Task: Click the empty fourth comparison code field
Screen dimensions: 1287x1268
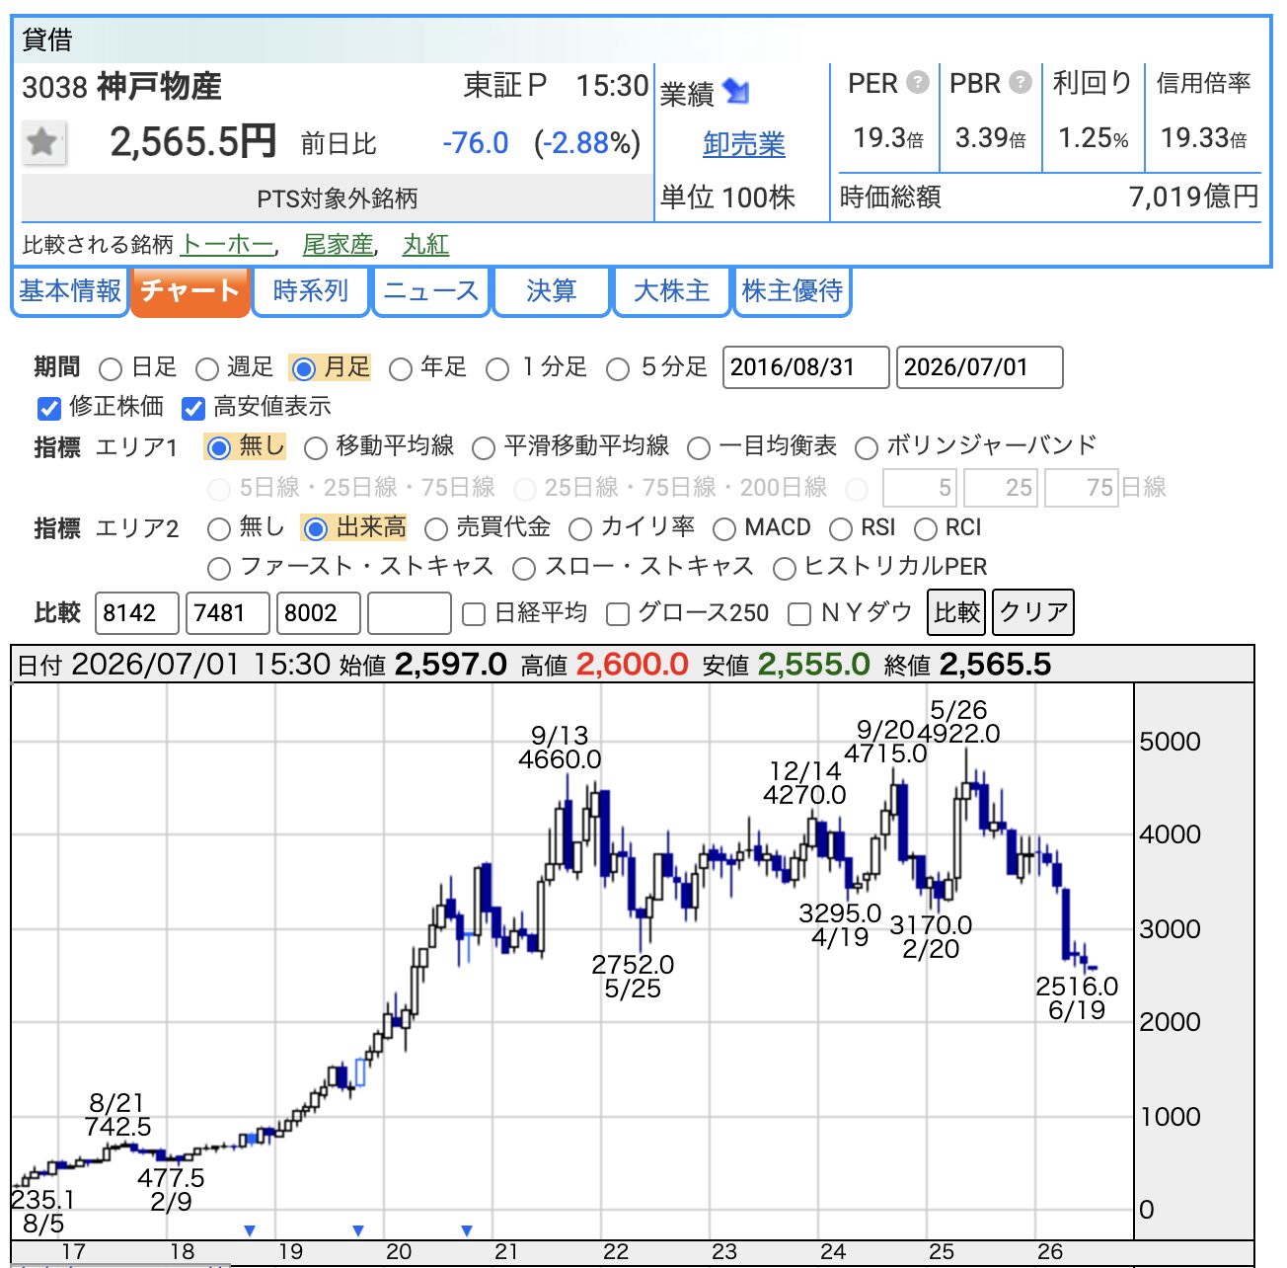Action: click(410, 613)
